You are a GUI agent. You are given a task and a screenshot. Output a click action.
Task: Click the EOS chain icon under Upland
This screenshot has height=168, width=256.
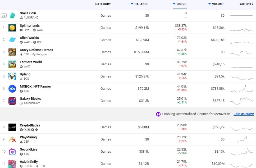21,79
